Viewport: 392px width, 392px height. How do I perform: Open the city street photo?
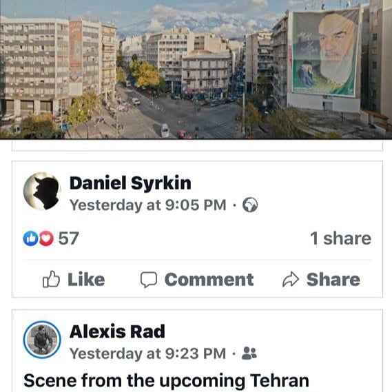coord(196,70)
